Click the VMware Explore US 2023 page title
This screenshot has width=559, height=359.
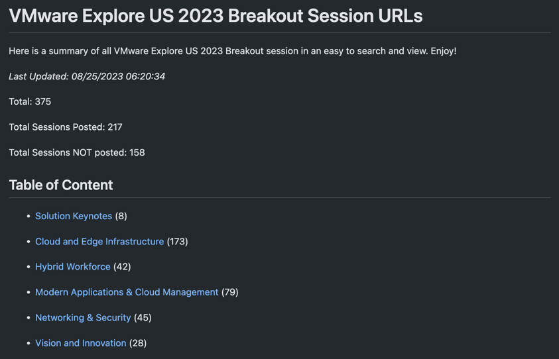[x=216, y=16]
